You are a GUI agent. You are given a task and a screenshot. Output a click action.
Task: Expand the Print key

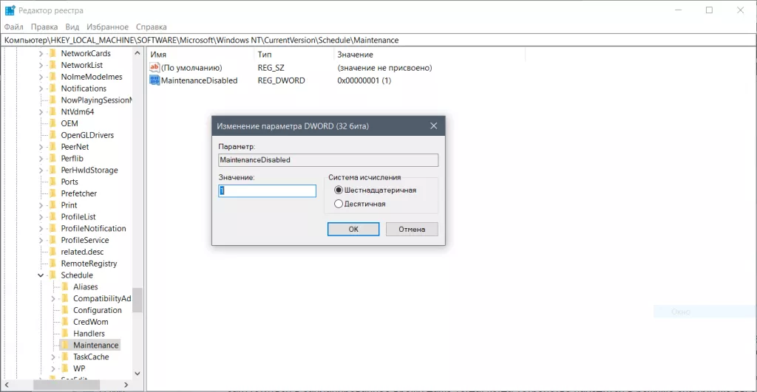coord(41,205)
